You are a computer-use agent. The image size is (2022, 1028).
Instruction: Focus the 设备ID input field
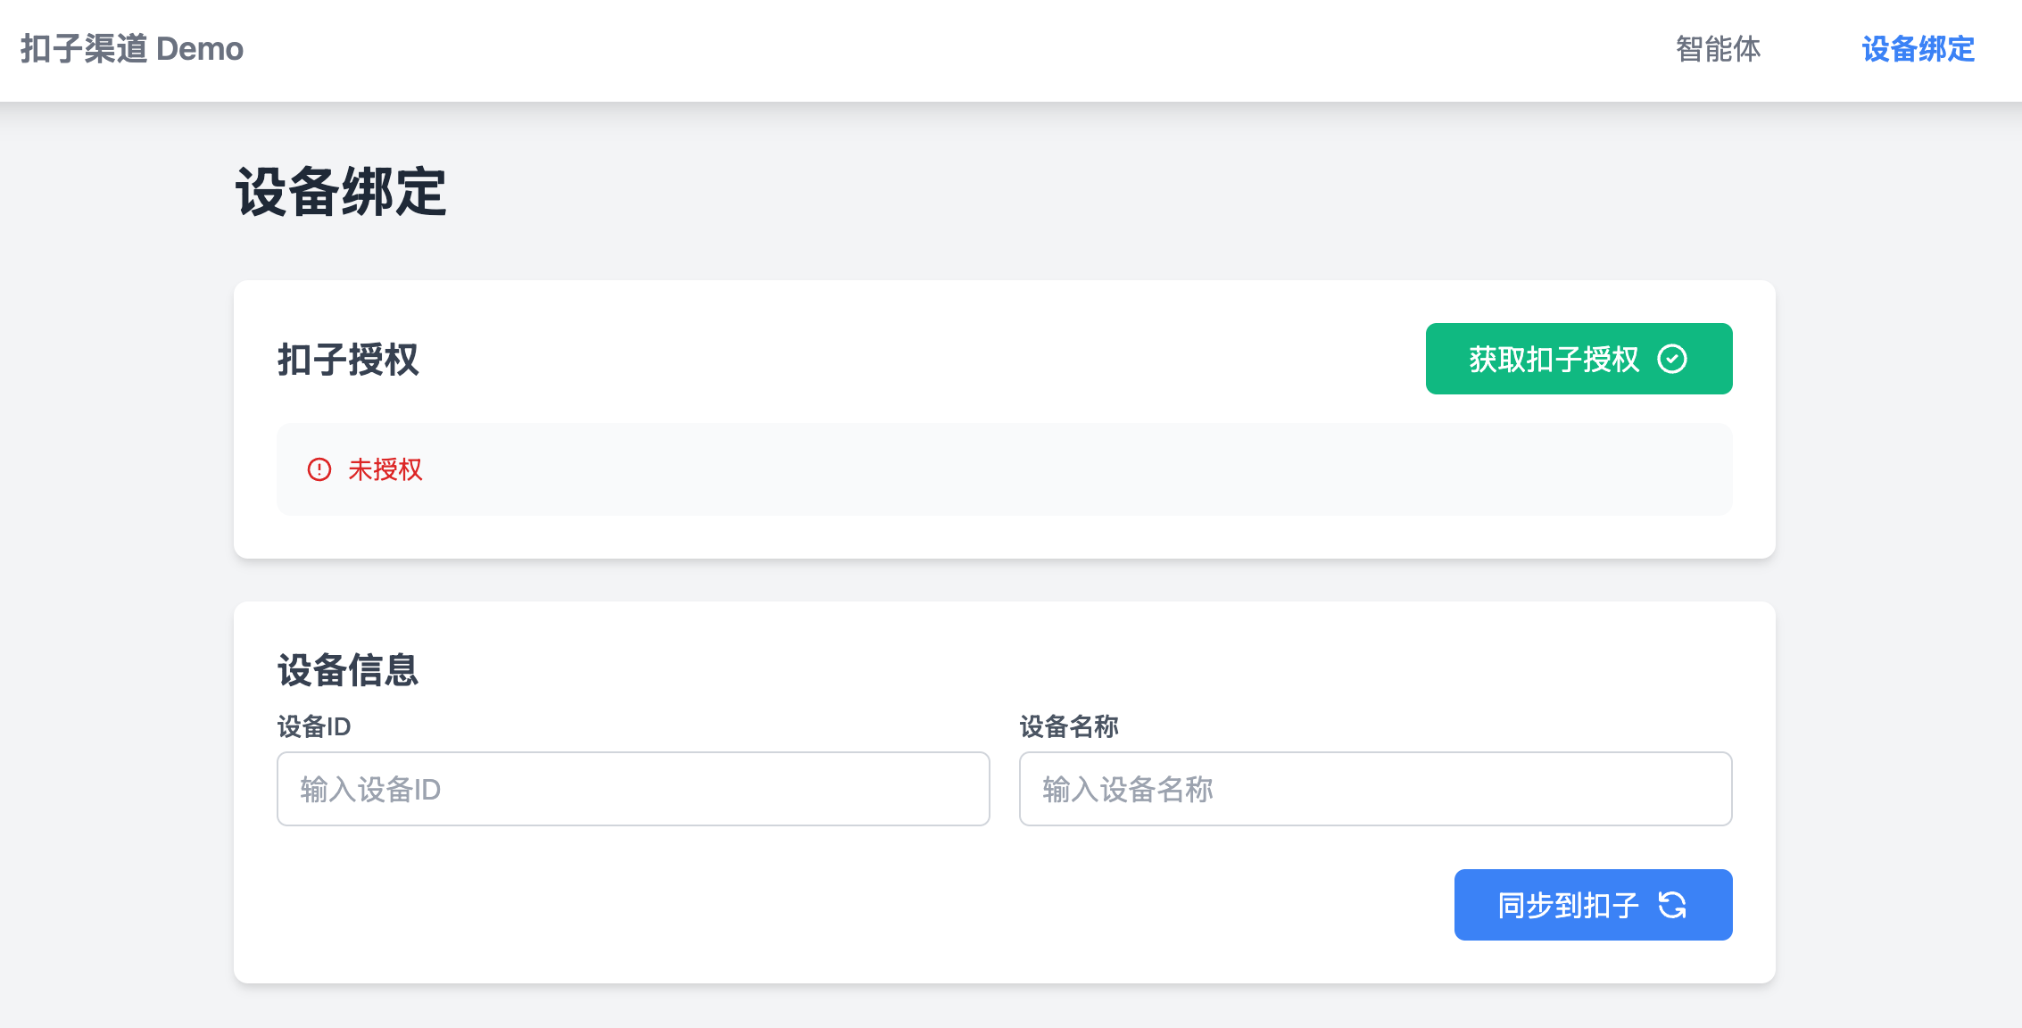pos(633,789)
